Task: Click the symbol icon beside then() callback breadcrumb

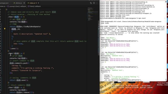Action: tap(29, 6)
